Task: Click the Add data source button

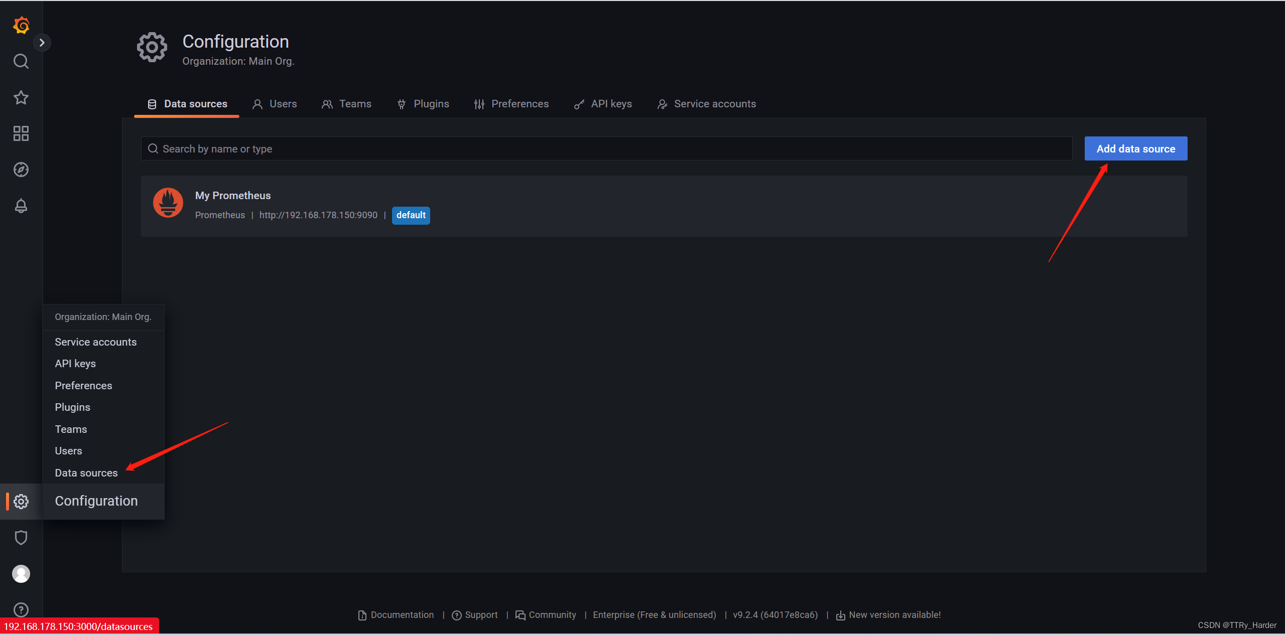Action: coord(1136,148)
